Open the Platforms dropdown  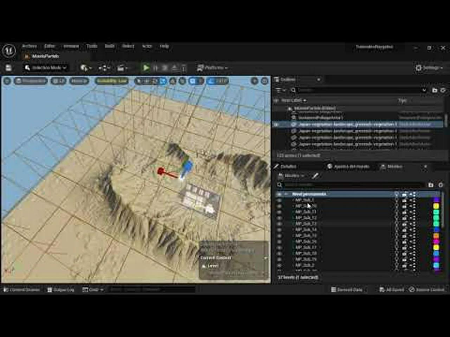(212, 67)
